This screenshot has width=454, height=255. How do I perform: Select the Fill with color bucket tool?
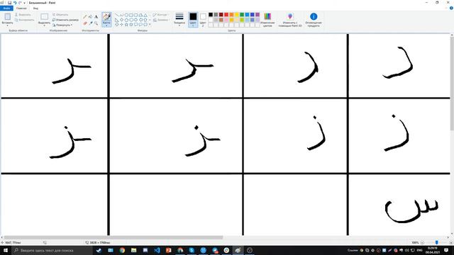click(x=90, y=17)
